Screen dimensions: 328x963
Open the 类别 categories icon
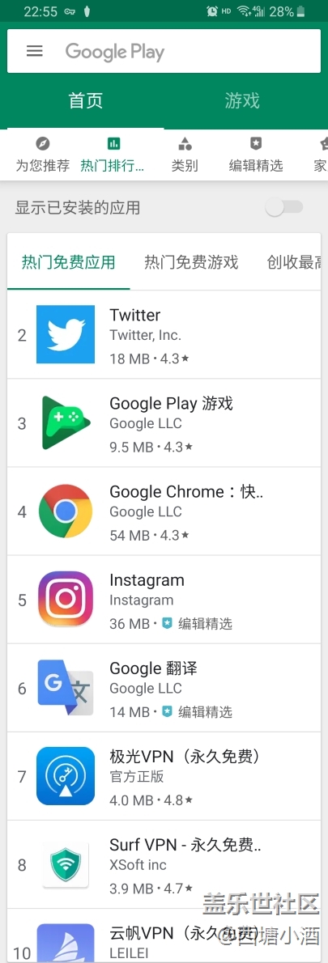pos(185,144)
